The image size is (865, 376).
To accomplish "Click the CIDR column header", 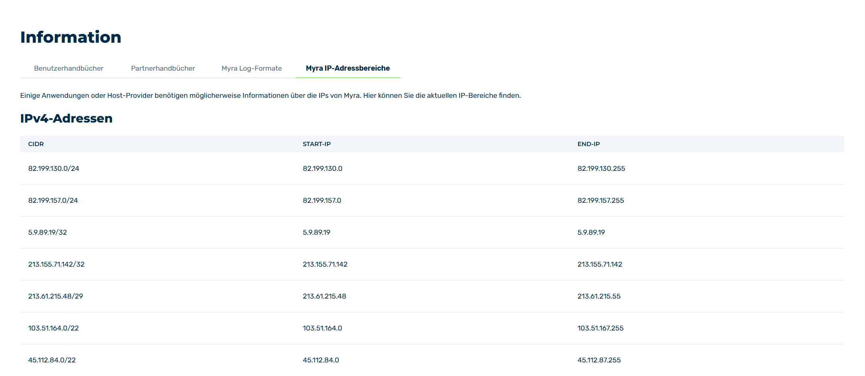I will (x=36, y=144).
